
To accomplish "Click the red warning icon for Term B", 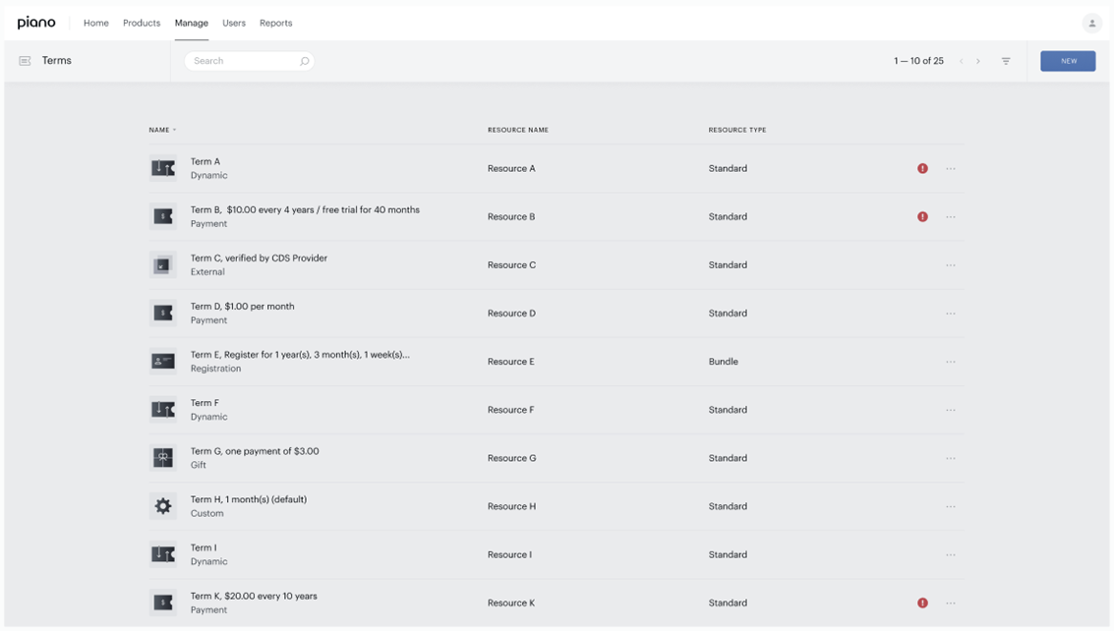I will coord(922,217).
